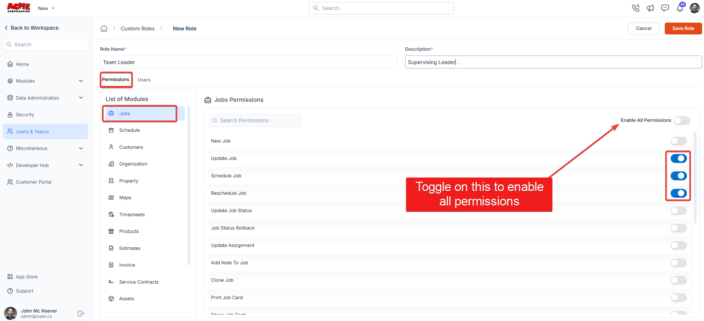Expand the Data Administration section
This screenshot has width=704, height=321.
pyautogui.click(x=46, y=98)
